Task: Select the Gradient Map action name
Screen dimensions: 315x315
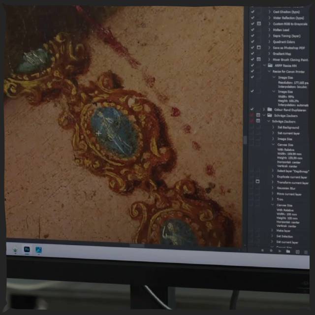Action: (282, 54)
